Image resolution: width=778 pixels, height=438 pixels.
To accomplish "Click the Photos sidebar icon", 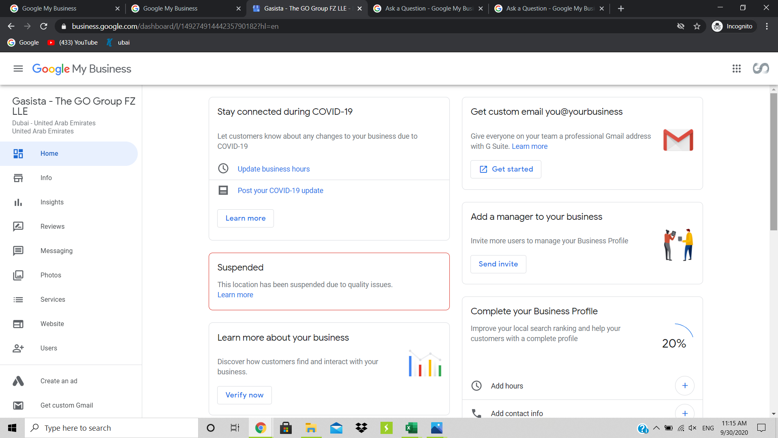I will (18, 275).
